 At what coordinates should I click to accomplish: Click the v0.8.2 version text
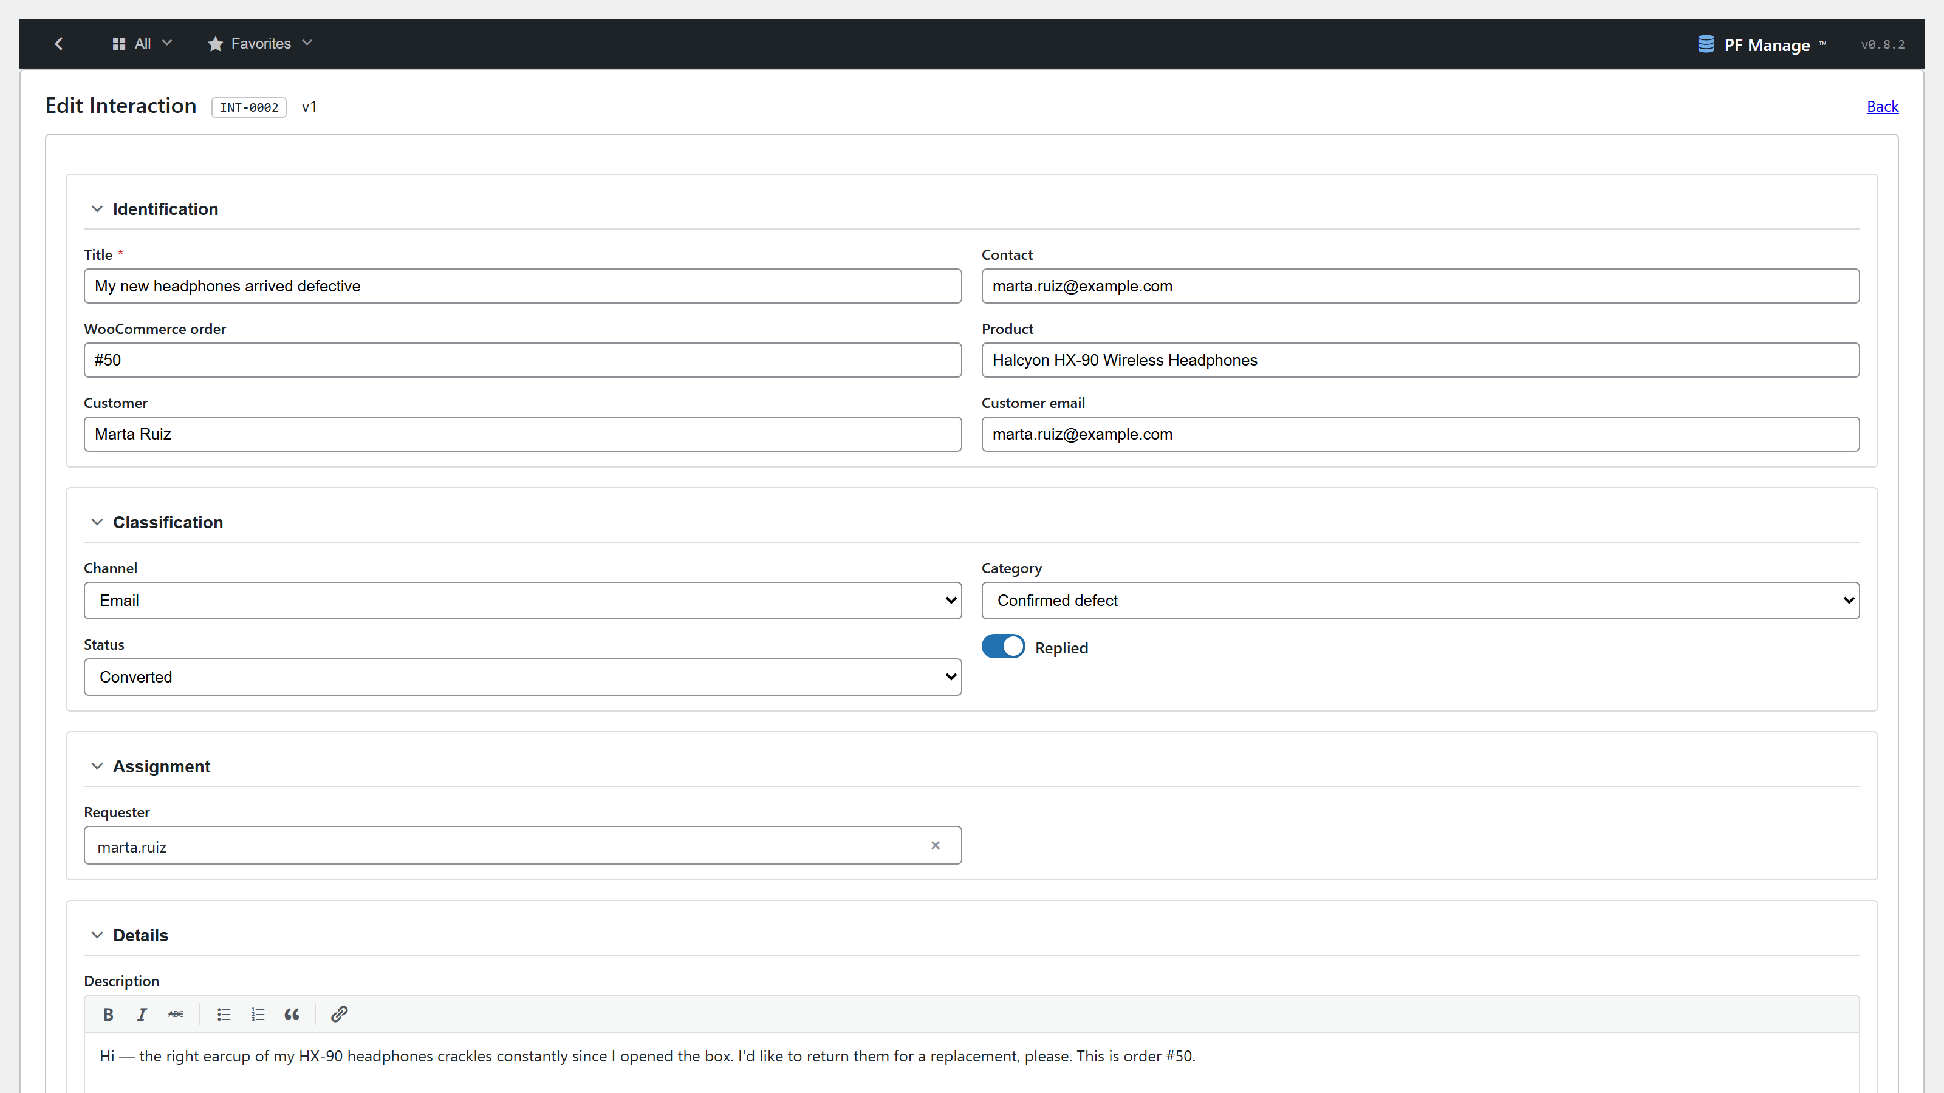1882,44
